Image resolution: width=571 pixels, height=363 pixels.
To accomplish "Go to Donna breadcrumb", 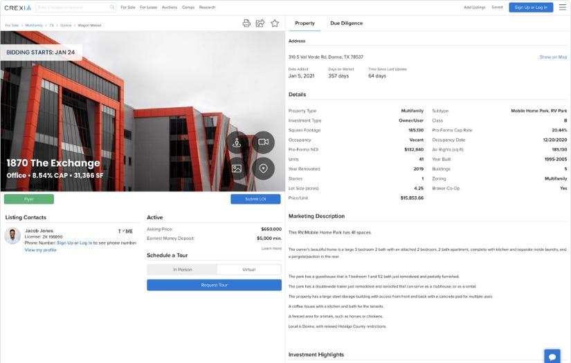I will 66,26.
